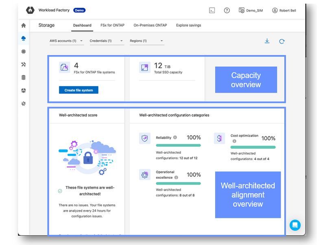The image size is (327, 245).
Task: Click the Create file system button
Action: point(78,90)
